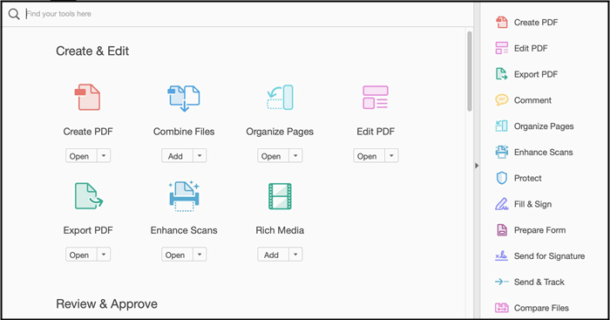Select the Combine Files tool icon
The image size is (610, 320).
(x=184, y=99)
